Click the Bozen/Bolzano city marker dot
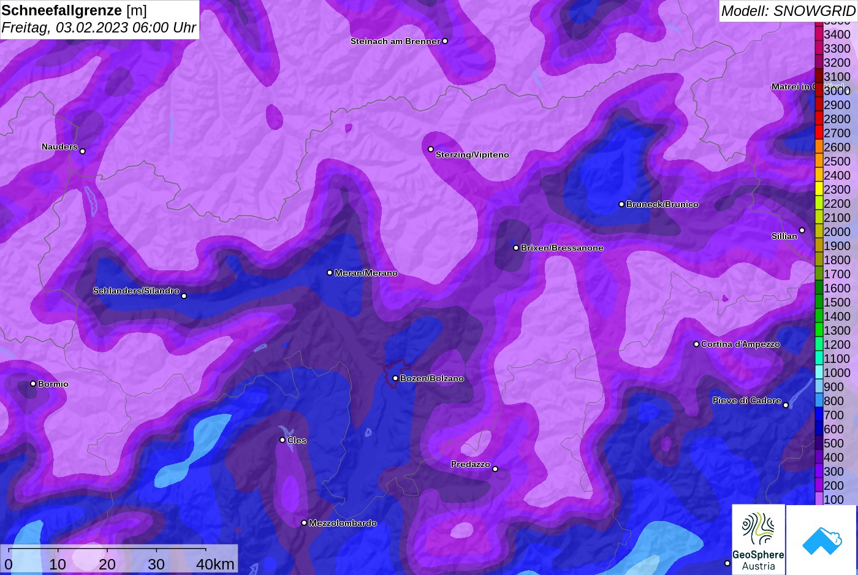Screen dimensions: 858x575 [395, 378]
